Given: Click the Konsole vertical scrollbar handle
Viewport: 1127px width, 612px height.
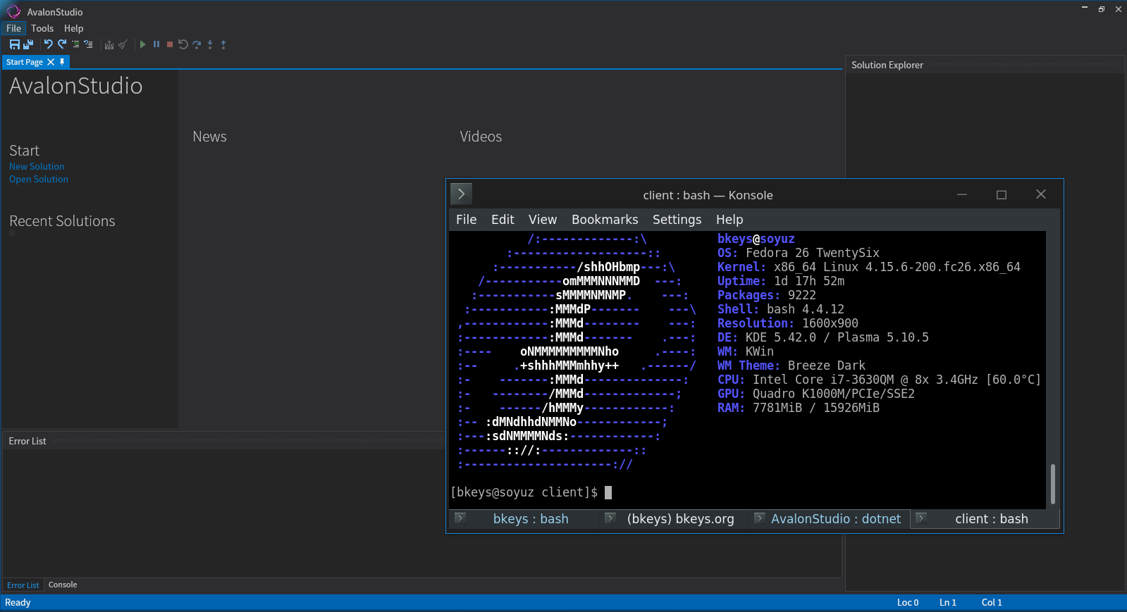Looking at the screenshot, I should (1052, 484).
